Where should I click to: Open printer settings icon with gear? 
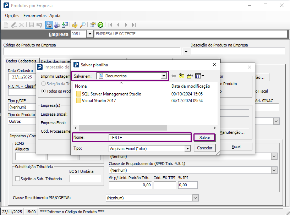tap(57, 25)
